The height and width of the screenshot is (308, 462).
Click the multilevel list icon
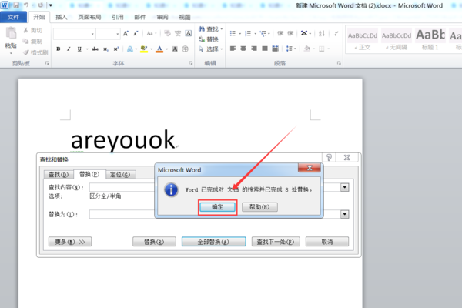(263, 33)
